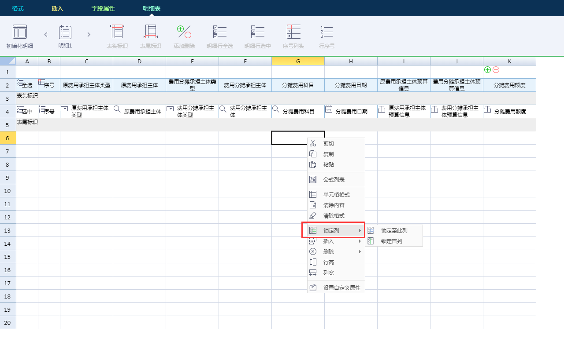
Task: Click the 行序号 toolbar icon
Action: (x=327, y=32)
